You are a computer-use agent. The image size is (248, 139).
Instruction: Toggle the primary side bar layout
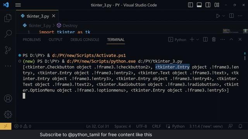point(190,5)
